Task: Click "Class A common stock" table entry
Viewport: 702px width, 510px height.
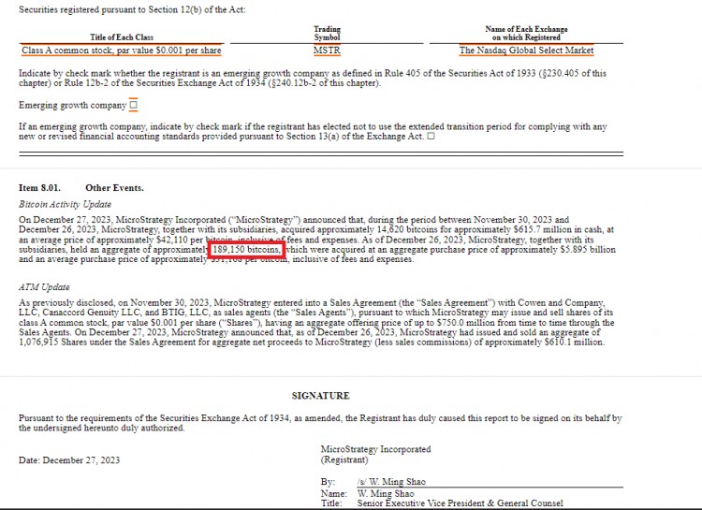Action: (122, 51)
